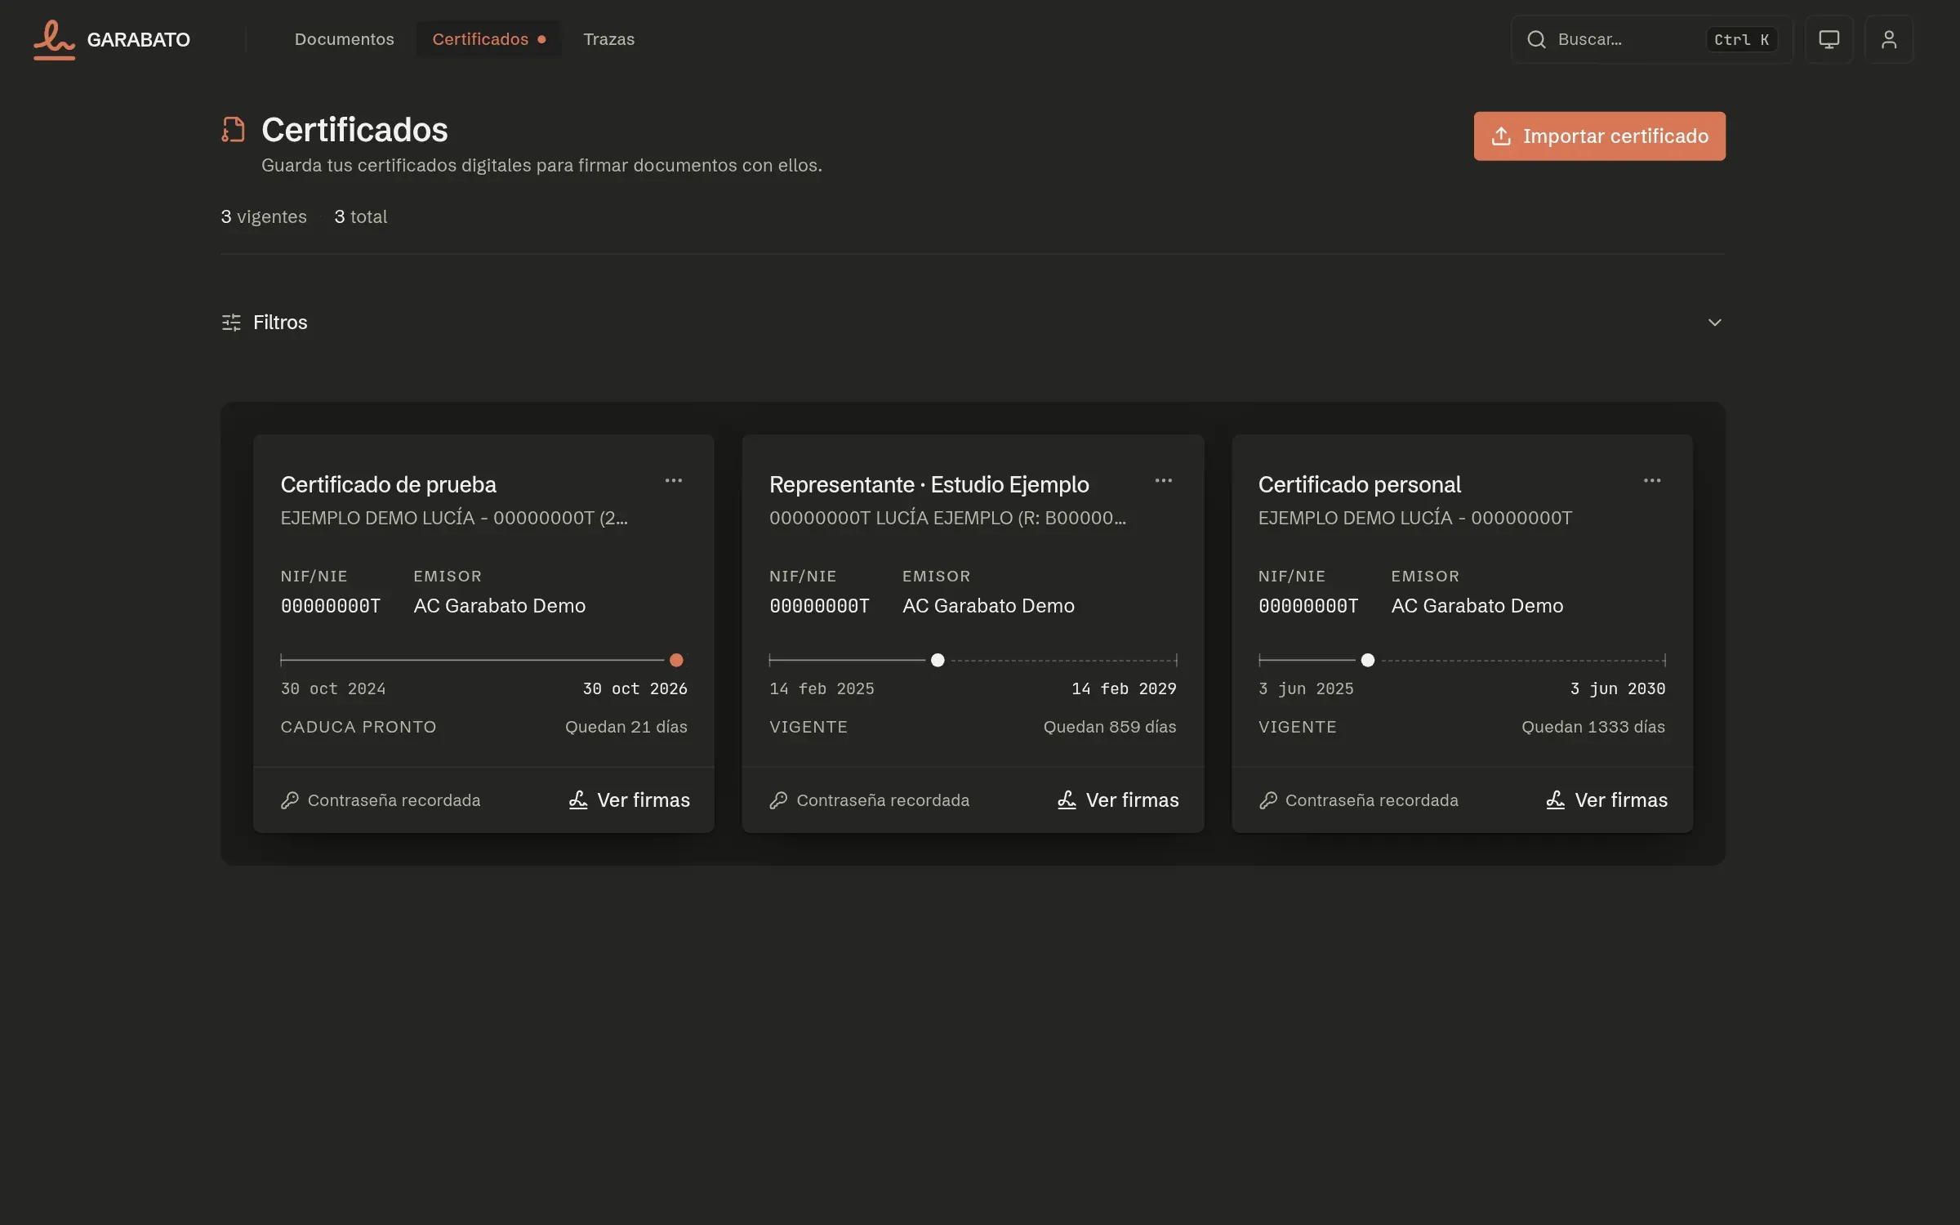Screen dimensions: 1960x1225
Task: Click the 14 feb 2029 expiry date
Action: 1124,688
